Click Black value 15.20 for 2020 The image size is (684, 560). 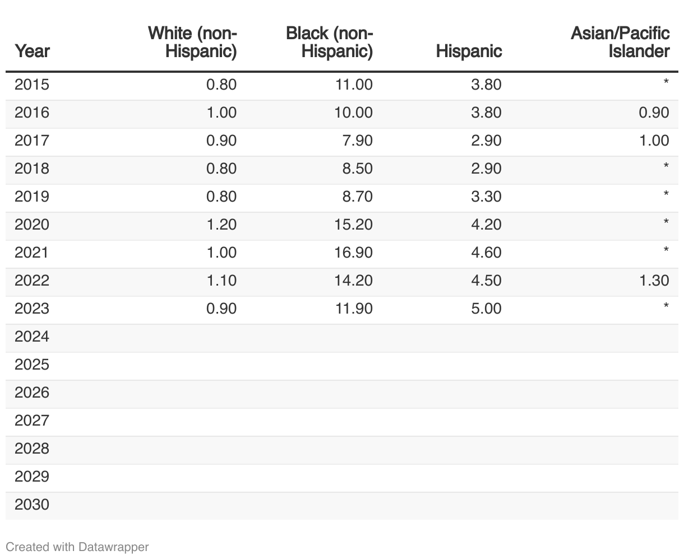pyautogui.click(x=353, y=225)
